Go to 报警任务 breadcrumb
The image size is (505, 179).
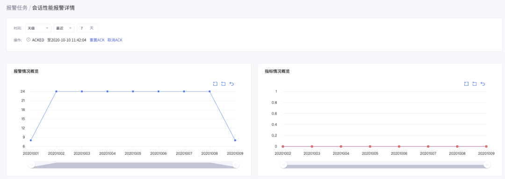[17, 8]
